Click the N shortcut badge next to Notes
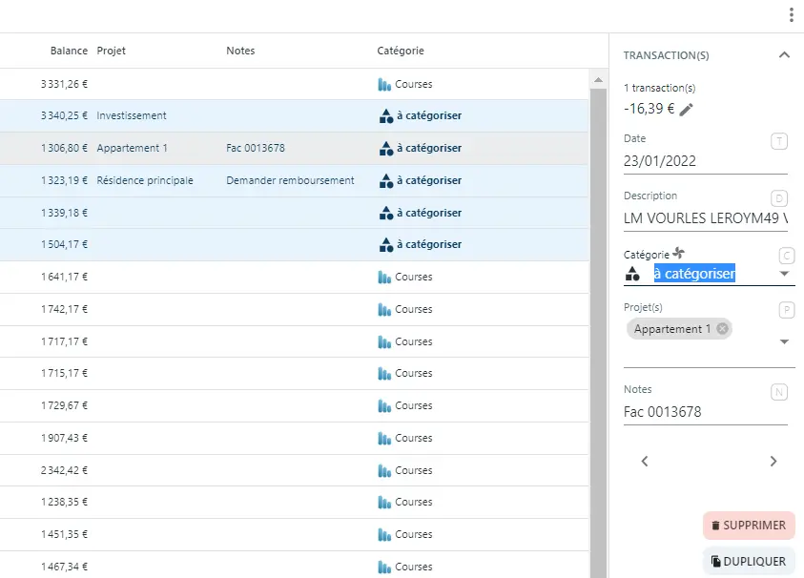 (x=780, y=391)
